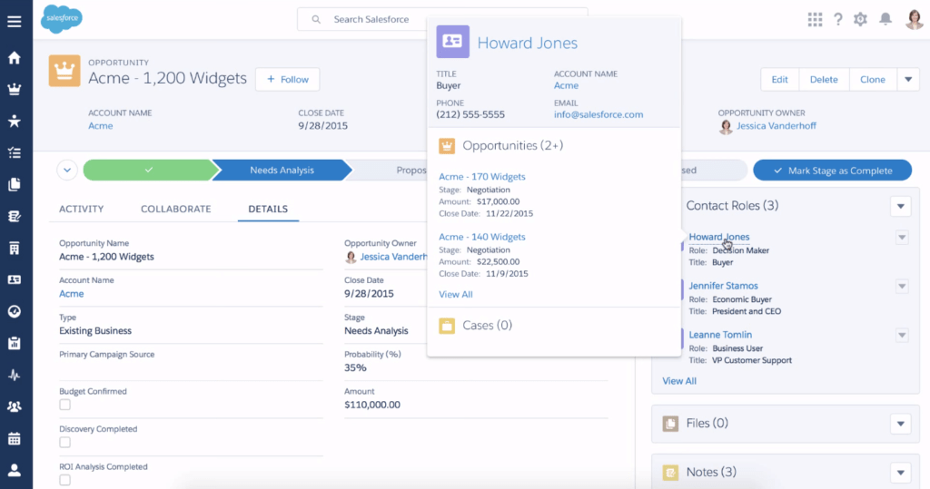Open the Help question mark icon
This screenshot has width=930, height=489.
click(x=838, y=20)
